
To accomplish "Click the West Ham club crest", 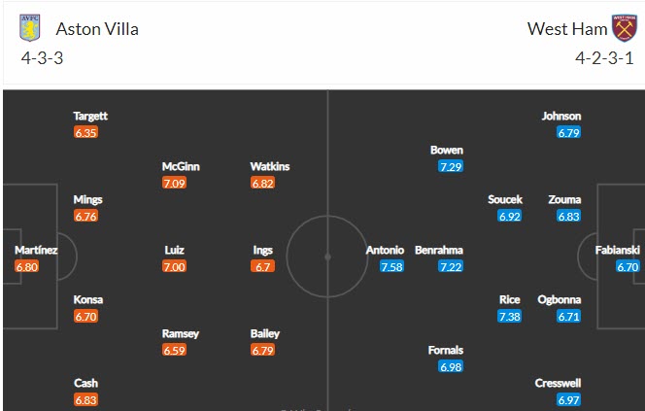I will pos(622,28).
